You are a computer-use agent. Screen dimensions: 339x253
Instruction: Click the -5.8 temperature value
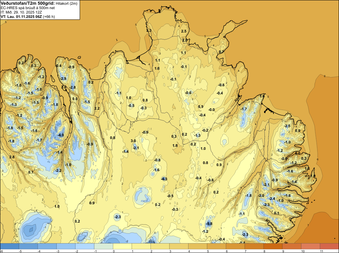click(209, 224)
